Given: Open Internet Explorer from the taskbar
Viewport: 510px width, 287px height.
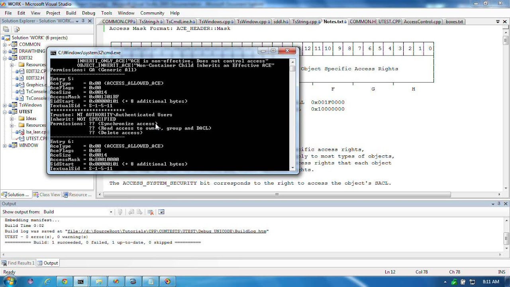Looking at the screenshot, I should click(47, 281).
